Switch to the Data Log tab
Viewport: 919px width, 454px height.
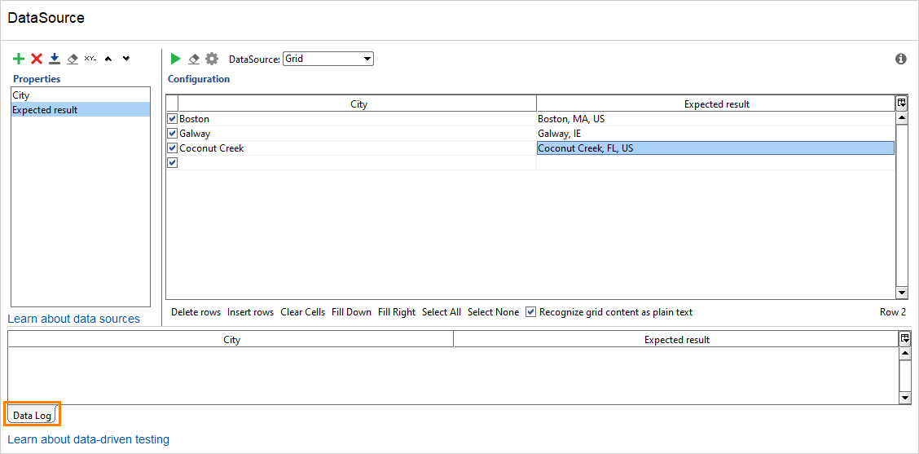pos(33,416)
